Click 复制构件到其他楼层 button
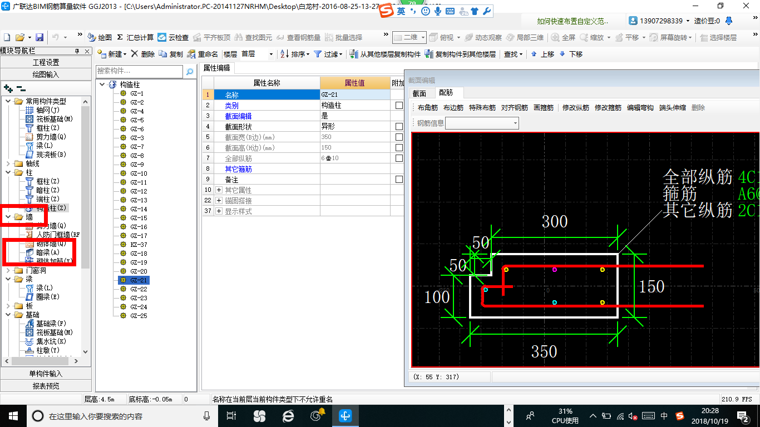 (460, 54)
